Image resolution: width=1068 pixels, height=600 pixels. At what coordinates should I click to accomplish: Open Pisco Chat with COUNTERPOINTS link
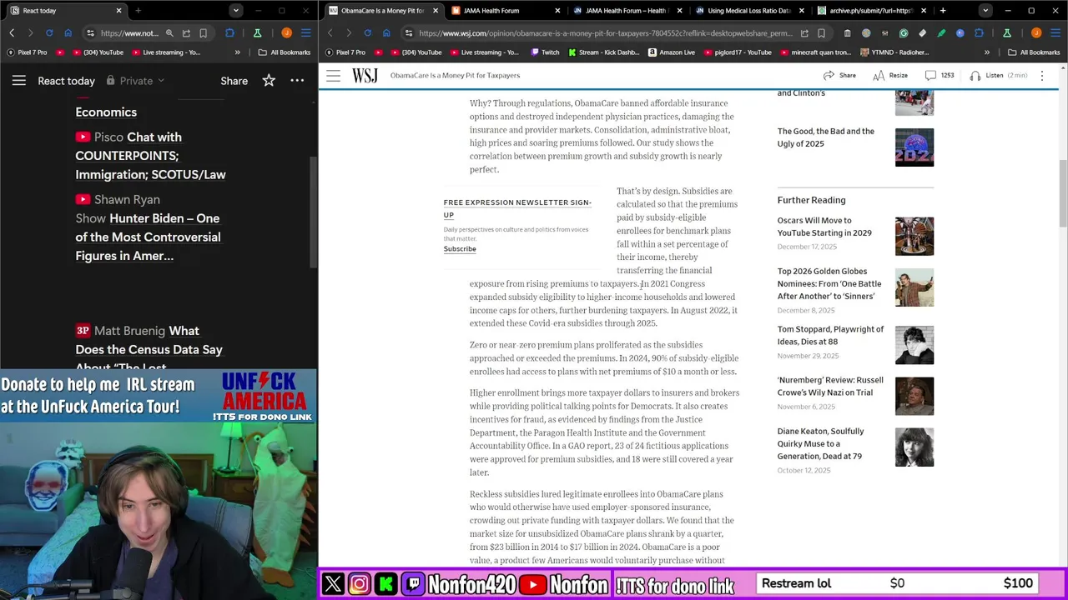tap(150, 156)
